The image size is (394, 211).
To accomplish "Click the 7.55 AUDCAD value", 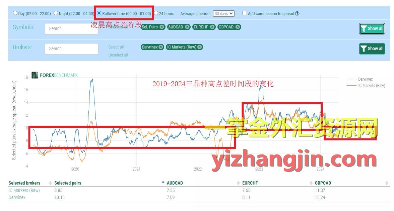I will pyautogui.click(x=171, y=190).
